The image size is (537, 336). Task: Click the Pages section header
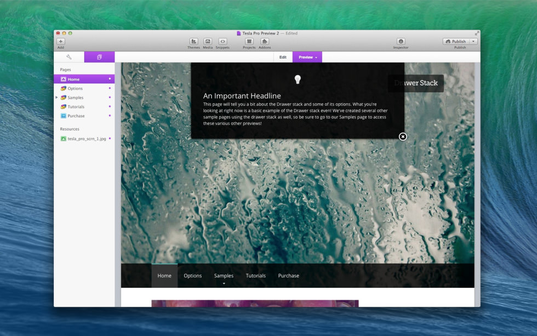coord(65,70)
